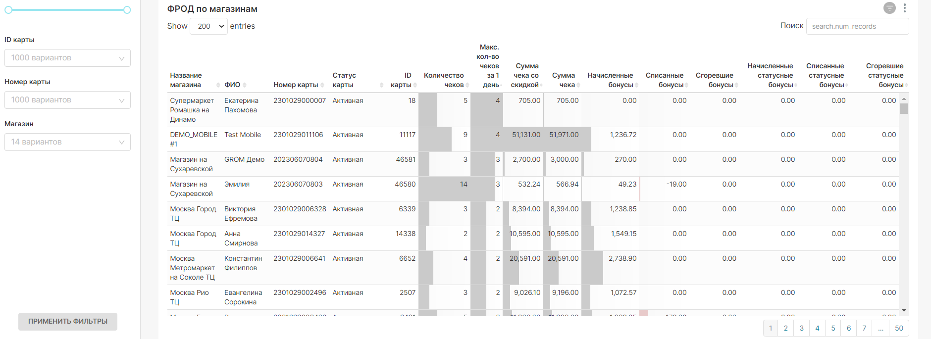Change the Show entries count selector

click(208, 26)
